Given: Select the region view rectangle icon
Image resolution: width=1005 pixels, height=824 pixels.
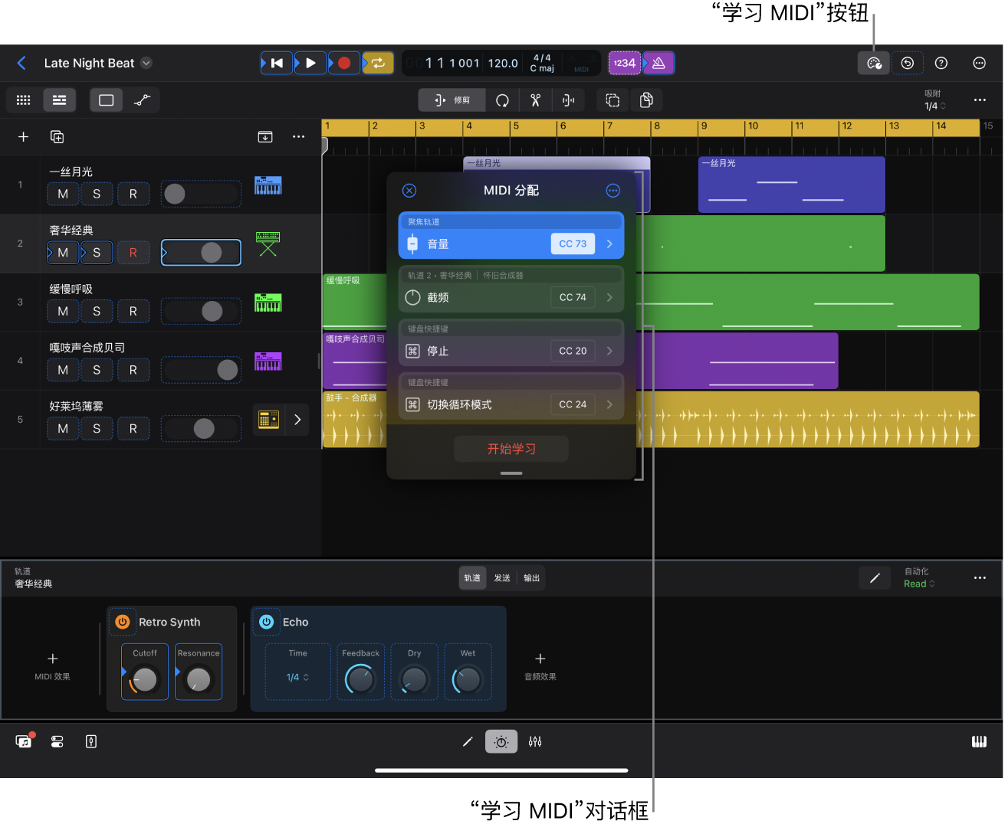Looking at the screenshot, I should [x=107, y=100].
